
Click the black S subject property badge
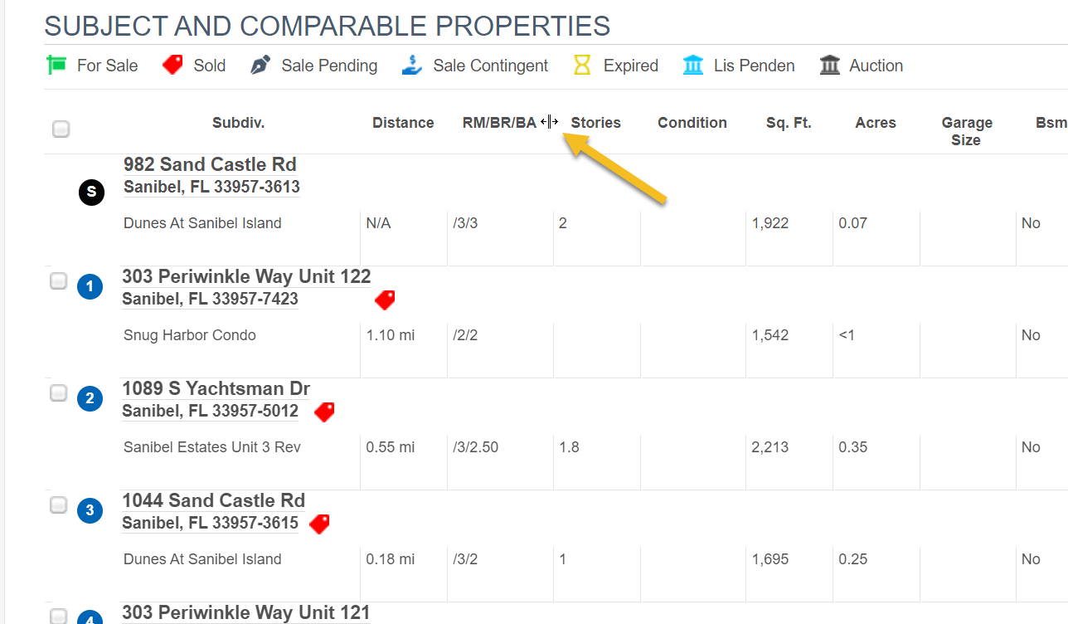pos(91,192)
